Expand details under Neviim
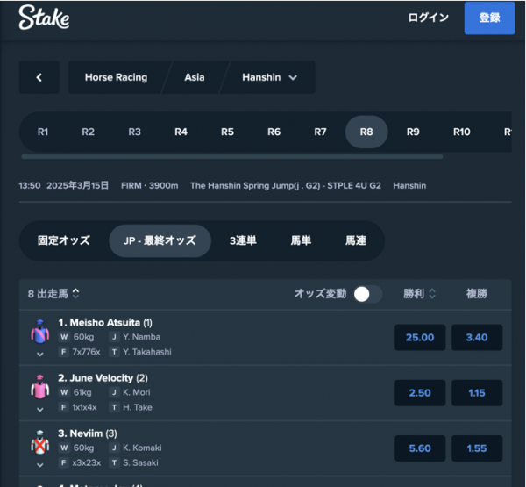 tap(40, 465)
